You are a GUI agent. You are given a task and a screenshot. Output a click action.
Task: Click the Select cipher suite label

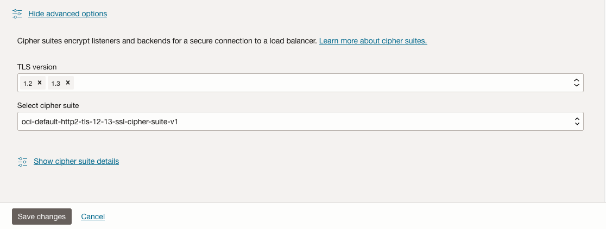[48, 105]
